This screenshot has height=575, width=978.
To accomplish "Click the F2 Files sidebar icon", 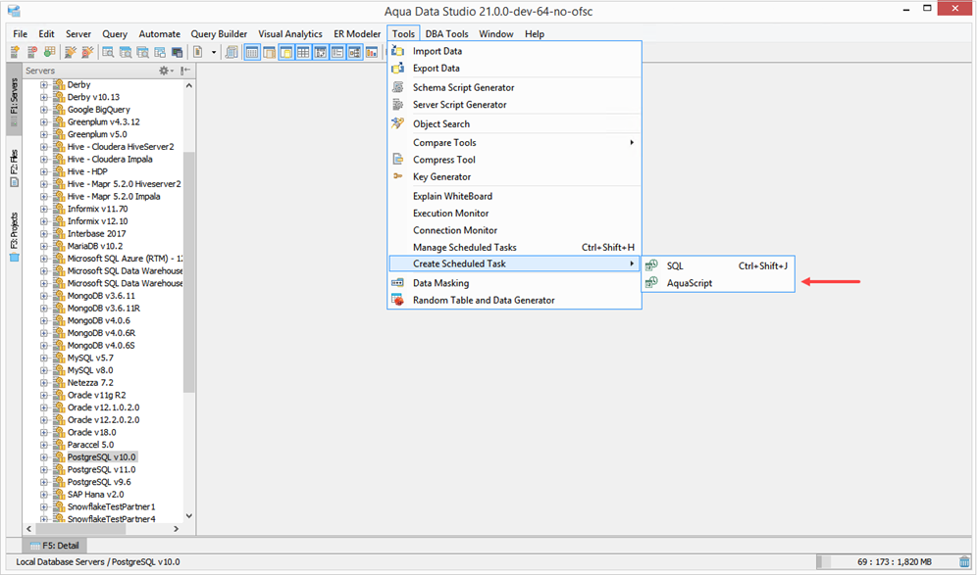I will click(14, 182).
